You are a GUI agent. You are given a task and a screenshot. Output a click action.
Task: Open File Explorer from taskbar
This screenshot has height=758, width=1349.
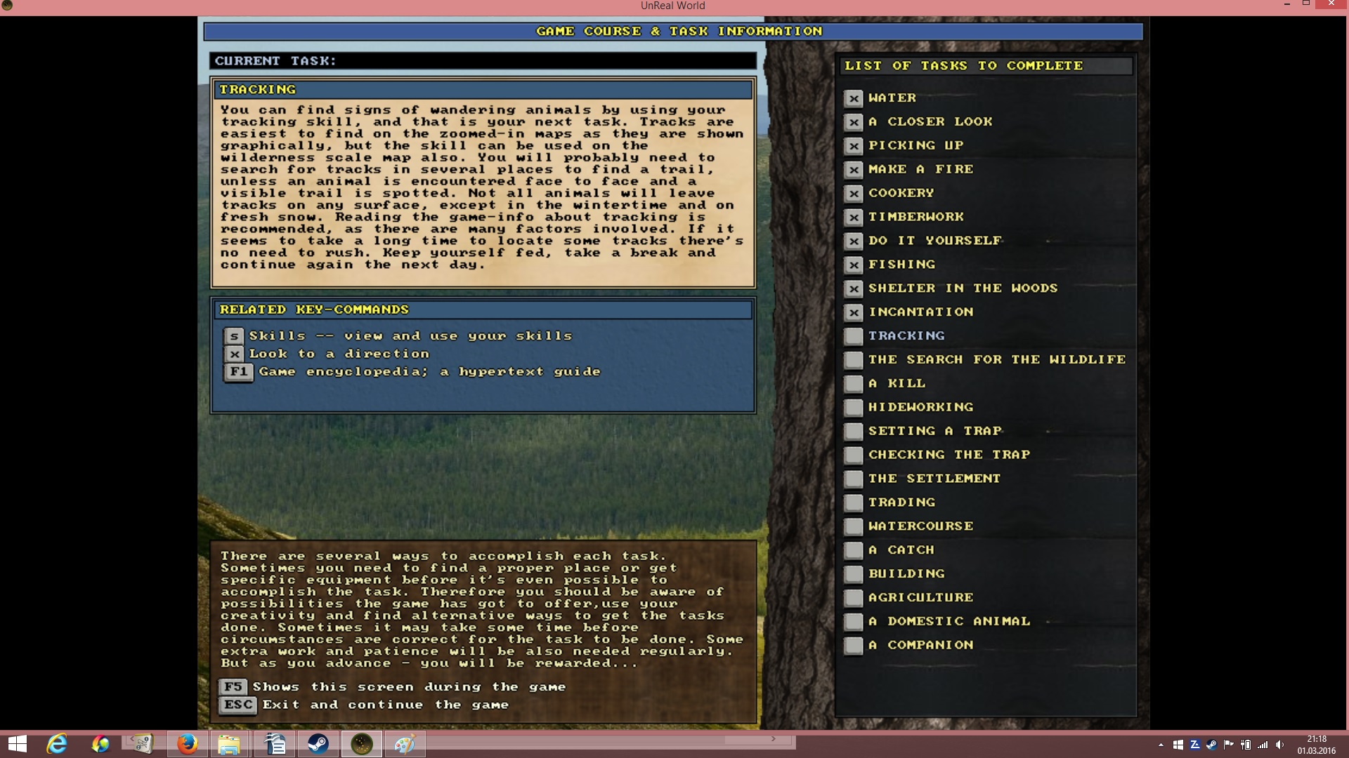(x=229, y=744)
